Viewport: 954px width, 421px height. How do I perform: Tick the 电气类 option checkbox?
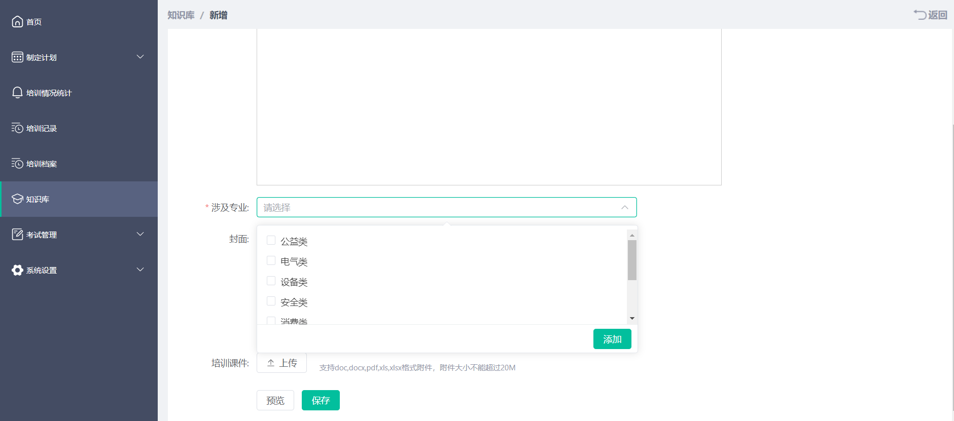271,261
